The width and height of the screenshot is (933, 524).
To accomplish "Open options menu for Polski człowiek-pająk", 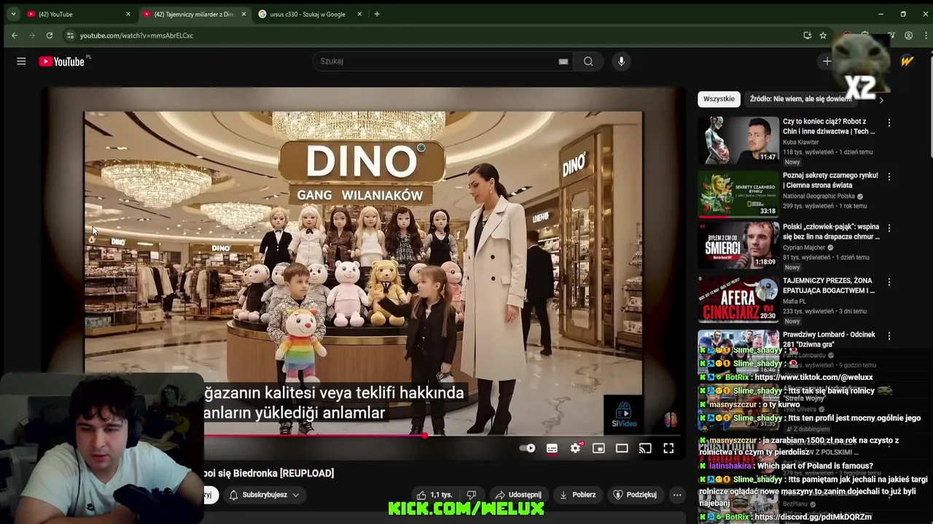I will (889, 228).
